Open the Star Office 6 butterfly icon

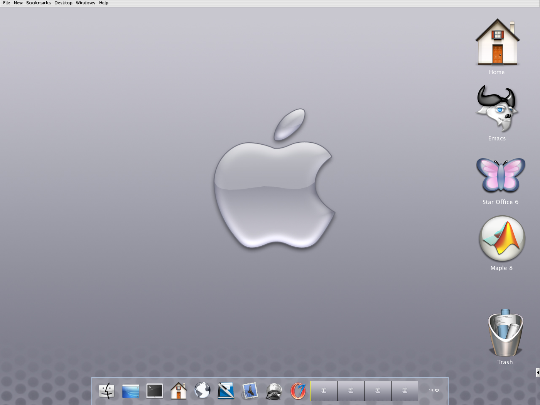501,175
